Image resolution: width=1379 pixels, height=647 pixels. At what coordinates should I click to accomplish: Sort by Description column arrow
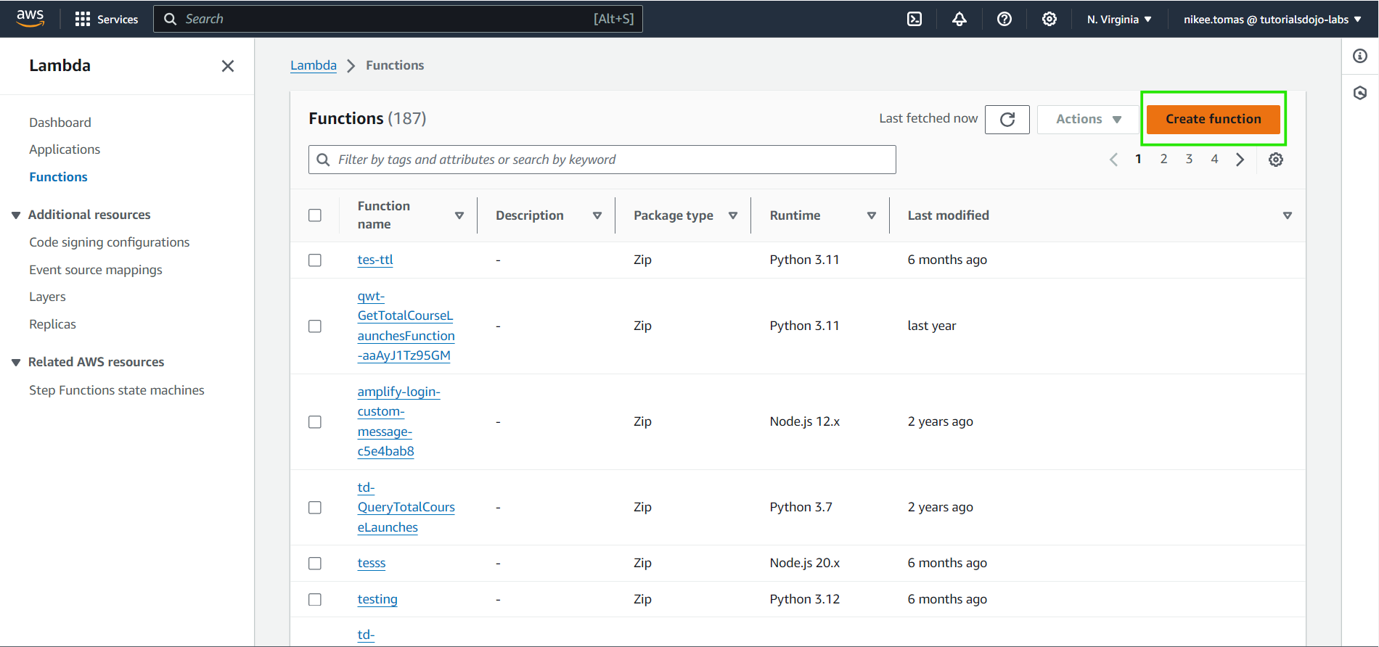[x=597, y=215]
